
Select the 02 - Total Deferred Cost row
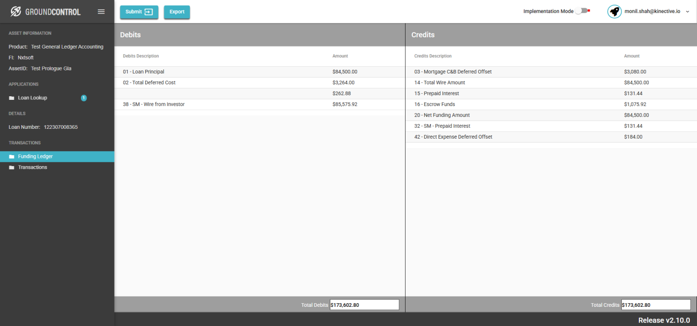point(259,83)
